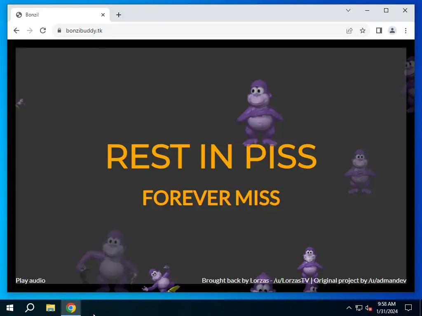Viewport: 422px width, 316px height.
Task: Click the Chrome taskbar icon
Action: pos(71,308)
